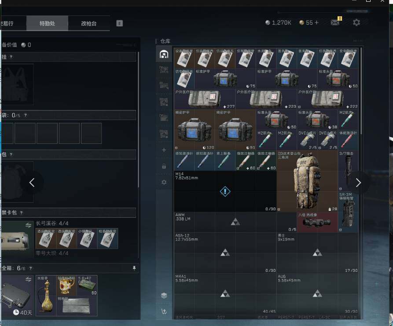Open the AUG 5.56x45mm weapon slot
This screenshot has width=393, height=326.
pos(317,294)
